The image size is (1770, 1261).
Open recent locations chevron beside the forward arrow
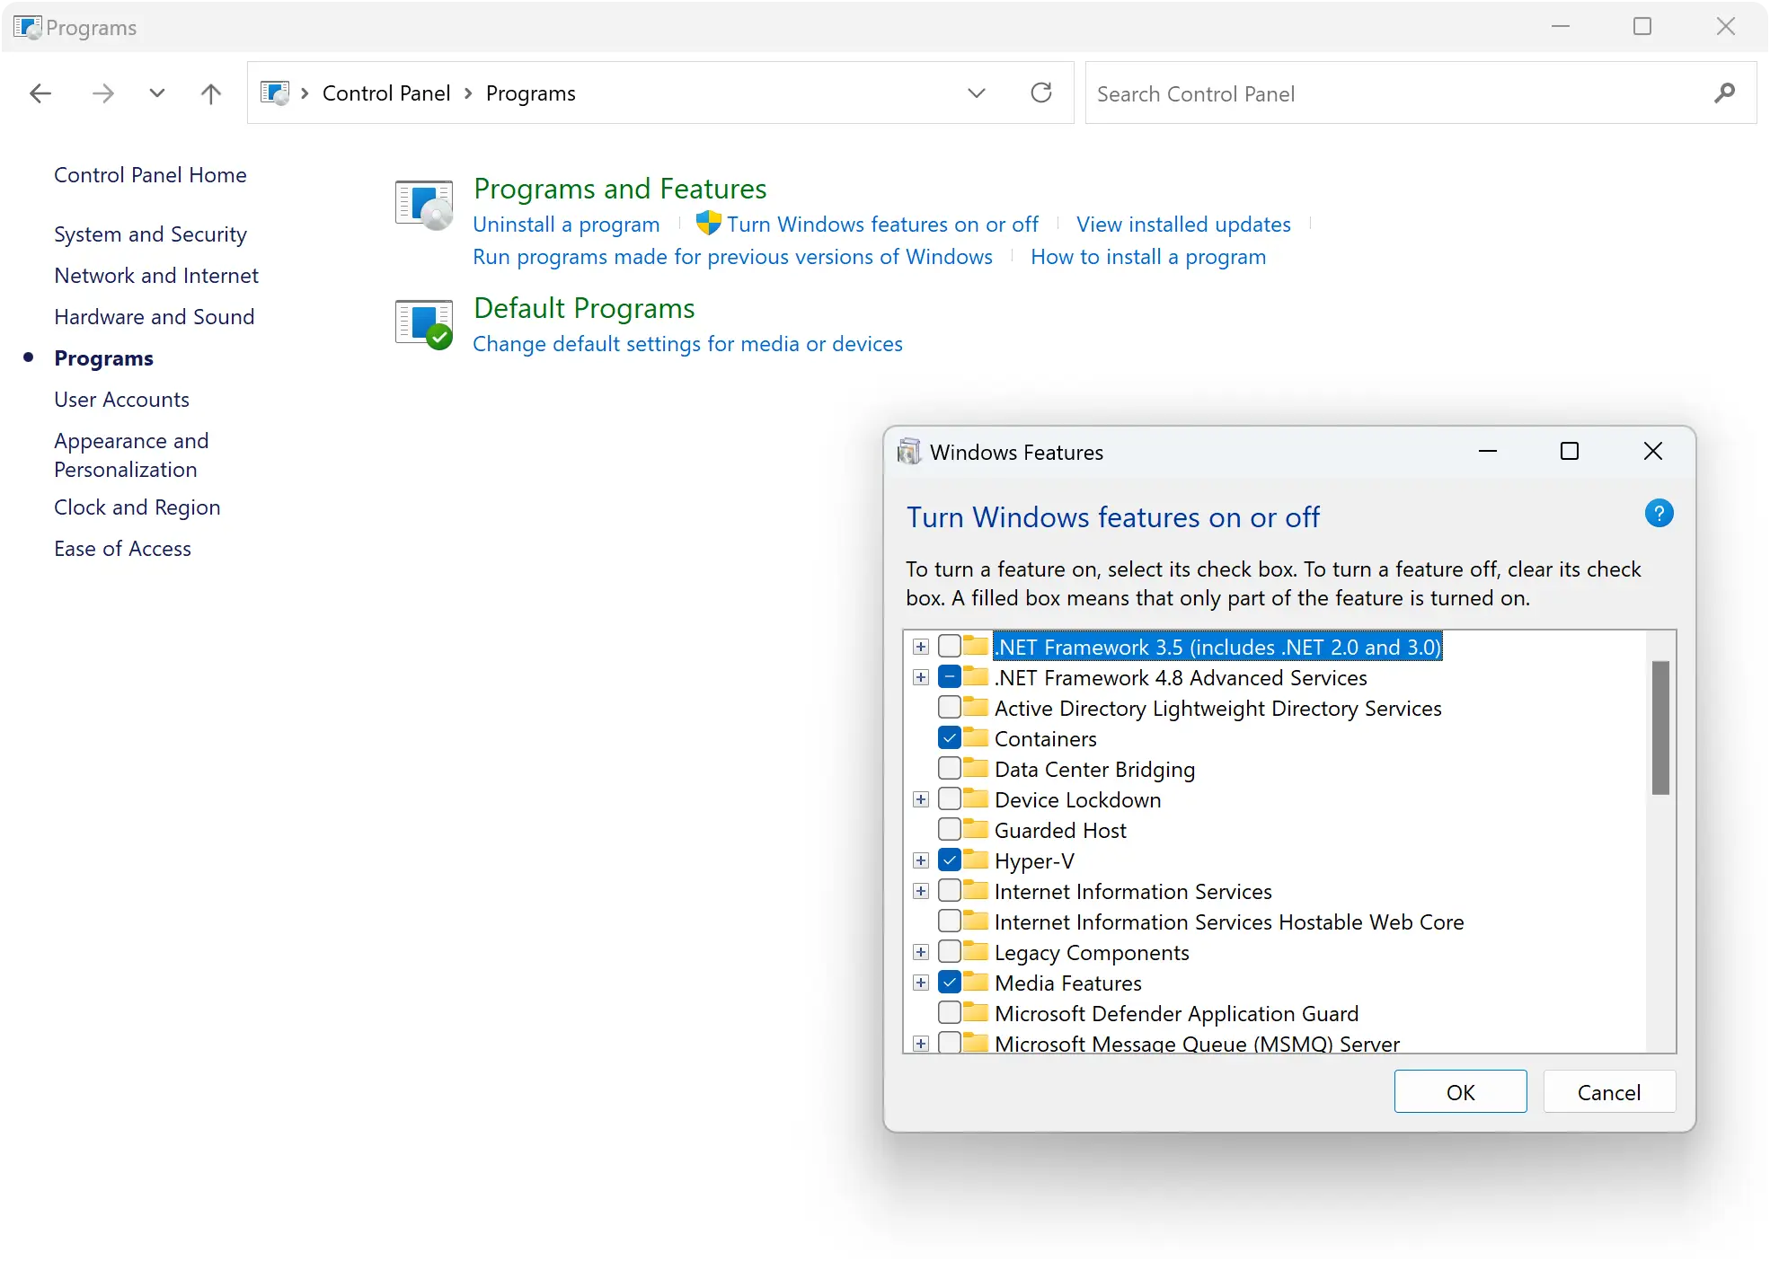pyautogui.click(x=157, y=93)
